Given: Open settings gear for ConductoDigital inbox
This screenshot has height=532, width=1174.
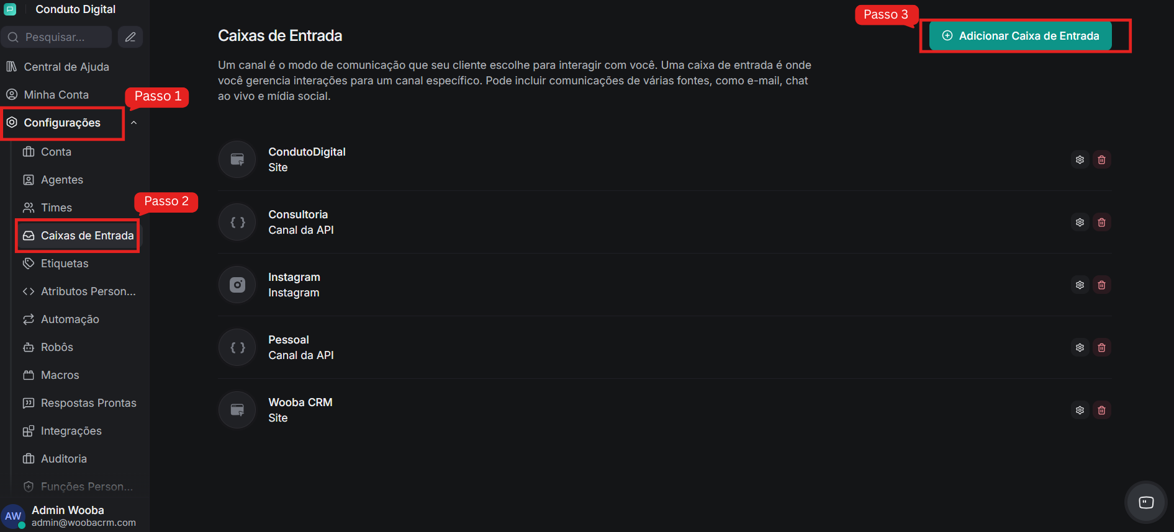Looking at the screenshot, I should pos(1080,160).
